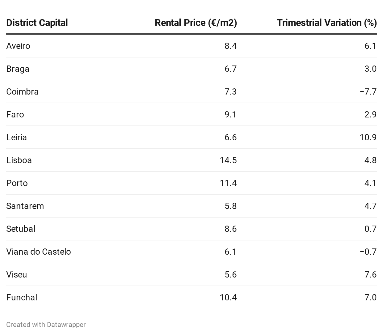Viewport: 383px width, 335px height.
Task: Click Funchal's 10.4 rental price
Action: (x=228, y=298)
